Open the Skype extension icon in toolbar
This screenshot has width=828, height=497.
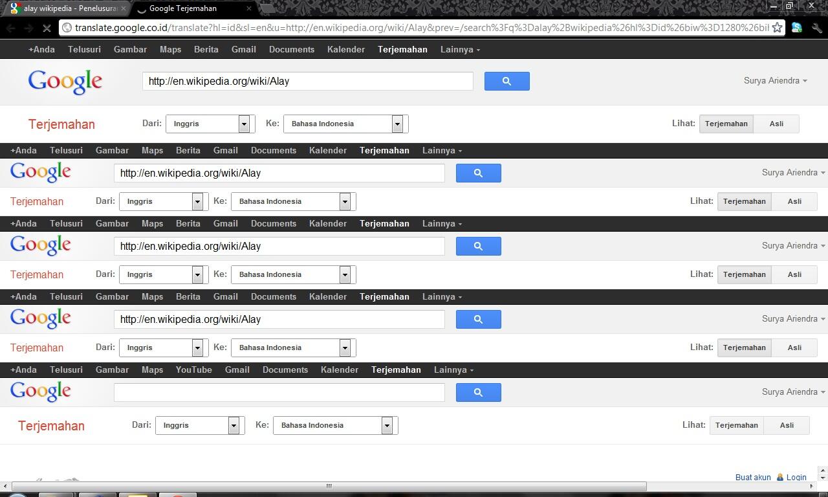point(797,28)
